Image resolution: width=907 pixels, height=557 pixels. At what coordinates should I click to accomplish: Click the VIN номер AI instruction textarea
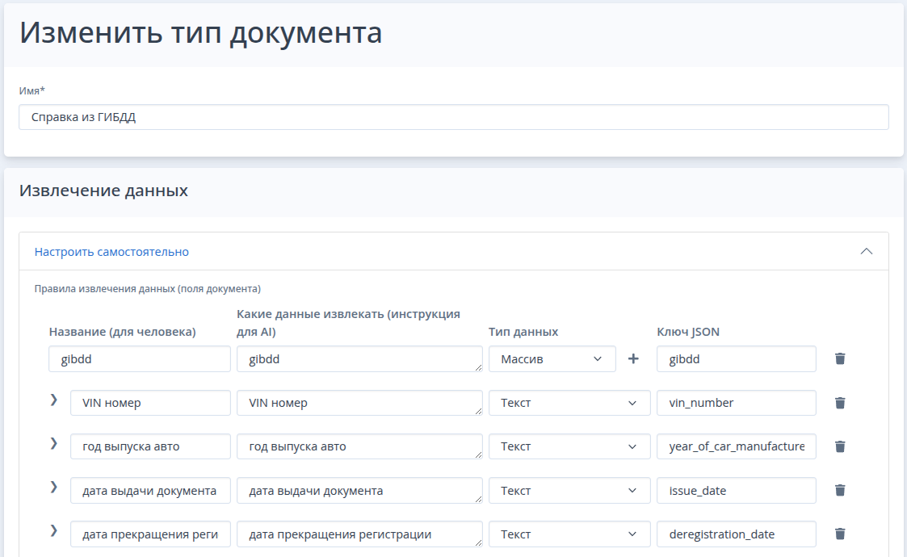click(359, 403)
